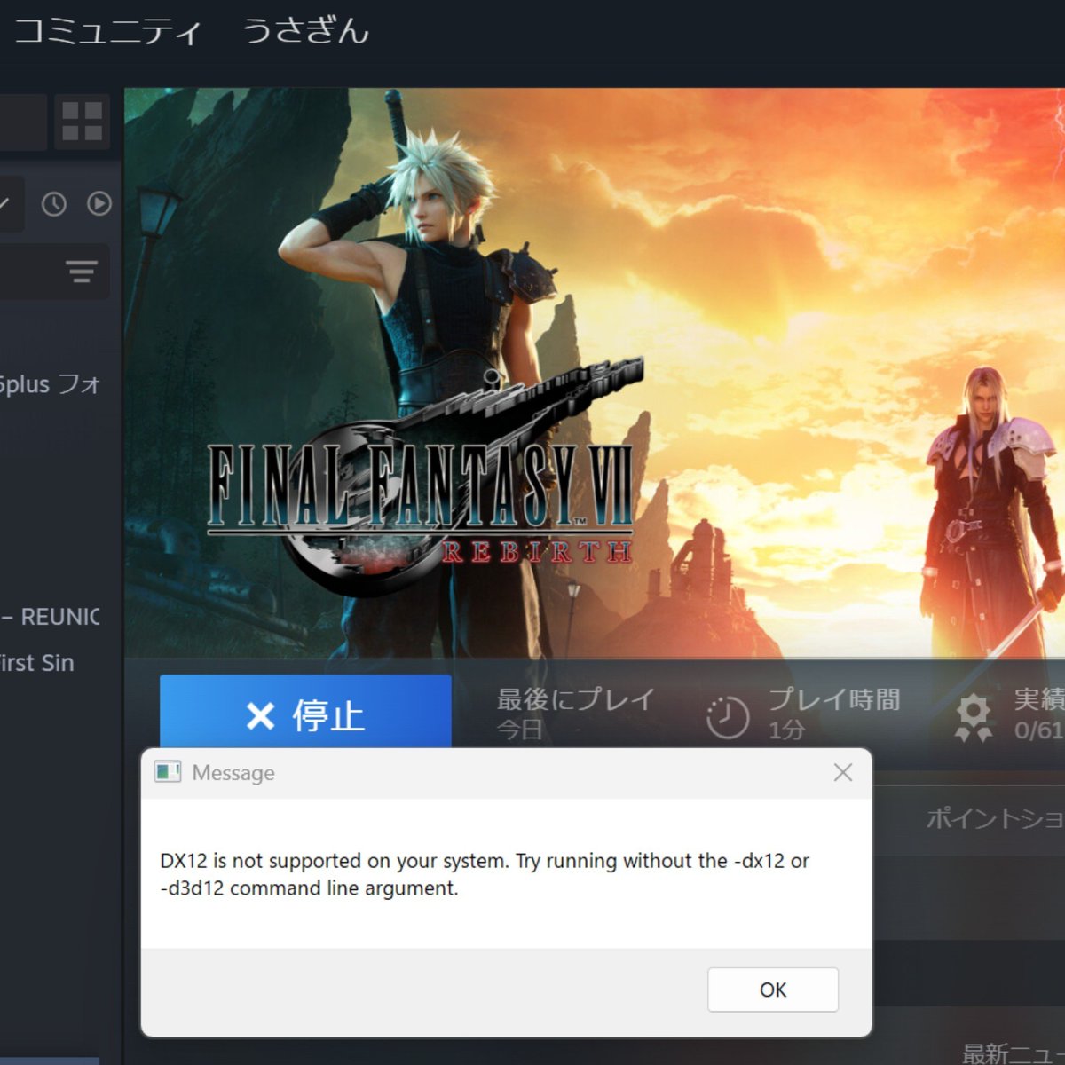Close the Message dialog with the X
The image size is (1065, 1065).
843,773
